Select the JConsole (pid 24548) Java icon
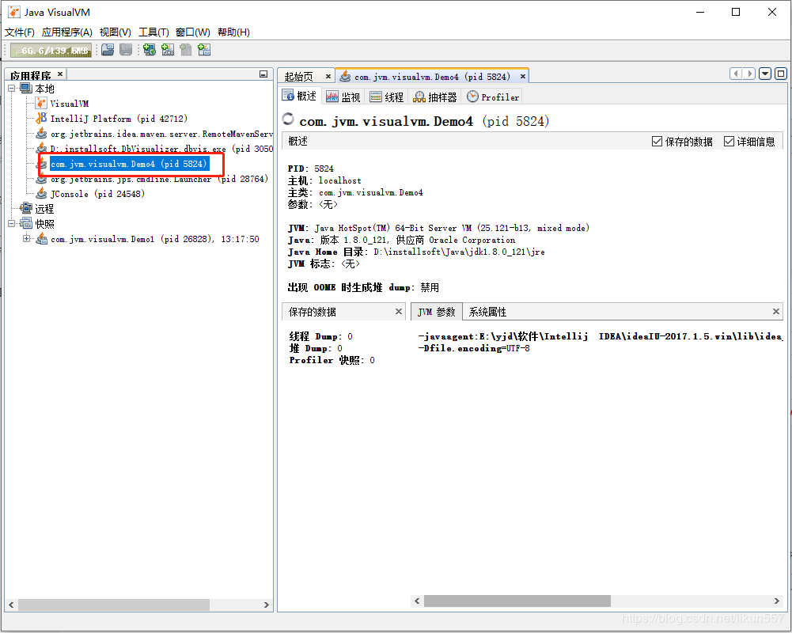Viewport: 792px width, 633px height. 41,194
